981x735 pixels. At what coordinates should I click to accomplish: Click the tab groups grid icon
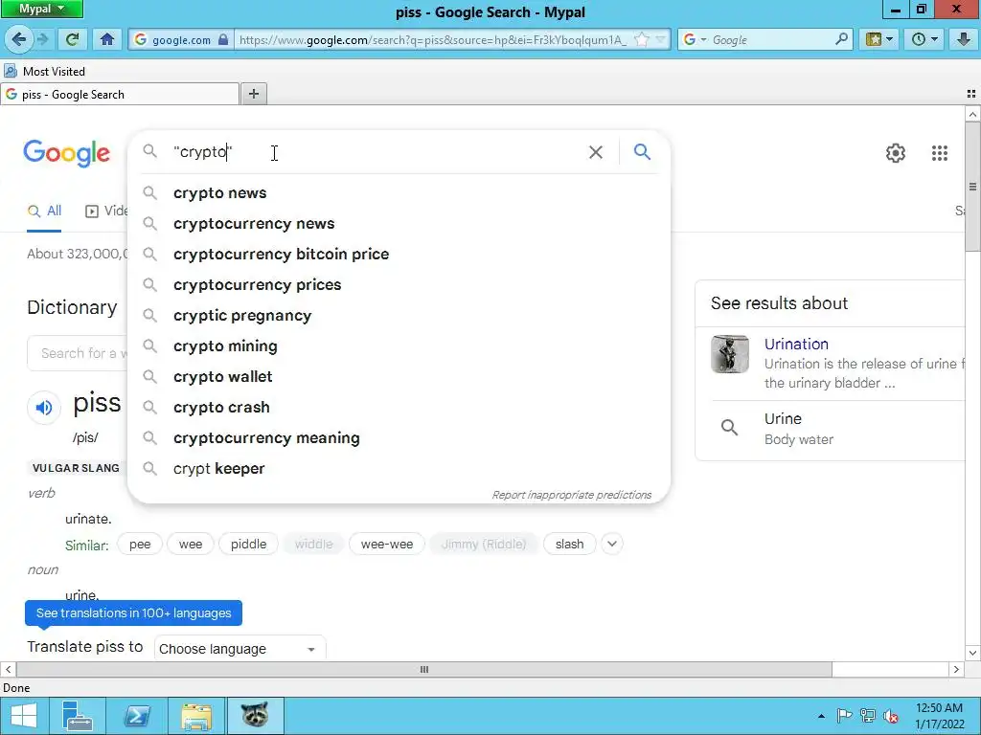point(971,94)
